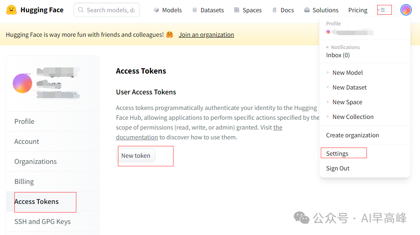This screenshot has height=235, width=420.
Task: Click the Hugging Face emoji logo
Action: [x=11, y=10]
